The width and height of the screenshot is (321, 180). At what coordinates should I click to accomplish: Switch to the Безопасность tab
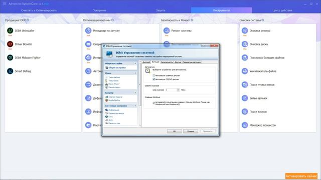(x=167, y=62)
